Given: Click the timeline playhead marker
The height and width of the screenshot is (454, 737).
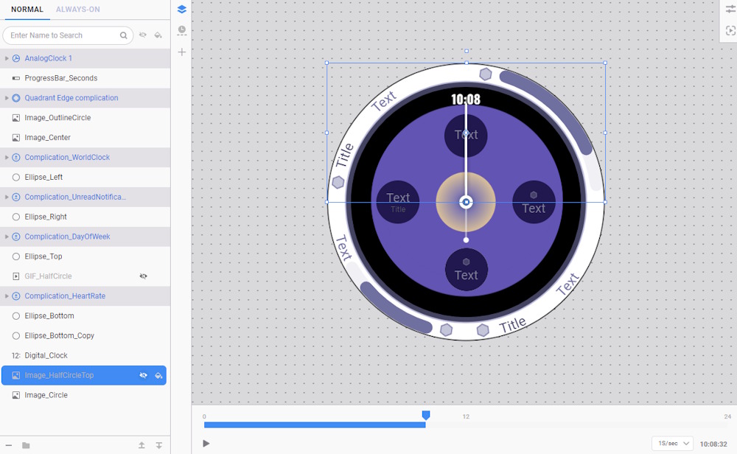Looking at the screenshot, I should pyautogui.click(x=426, y=416).
